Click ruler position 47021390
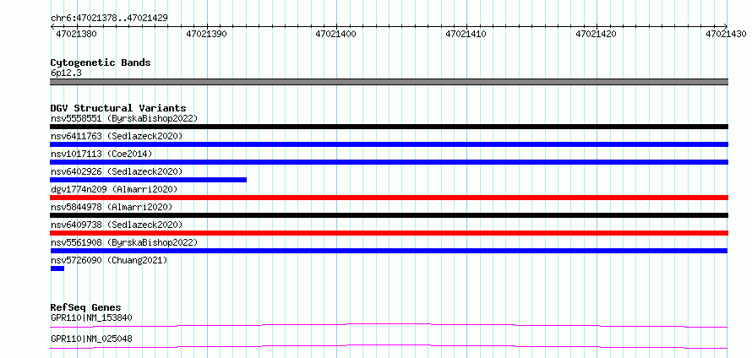 click(206, 34)
